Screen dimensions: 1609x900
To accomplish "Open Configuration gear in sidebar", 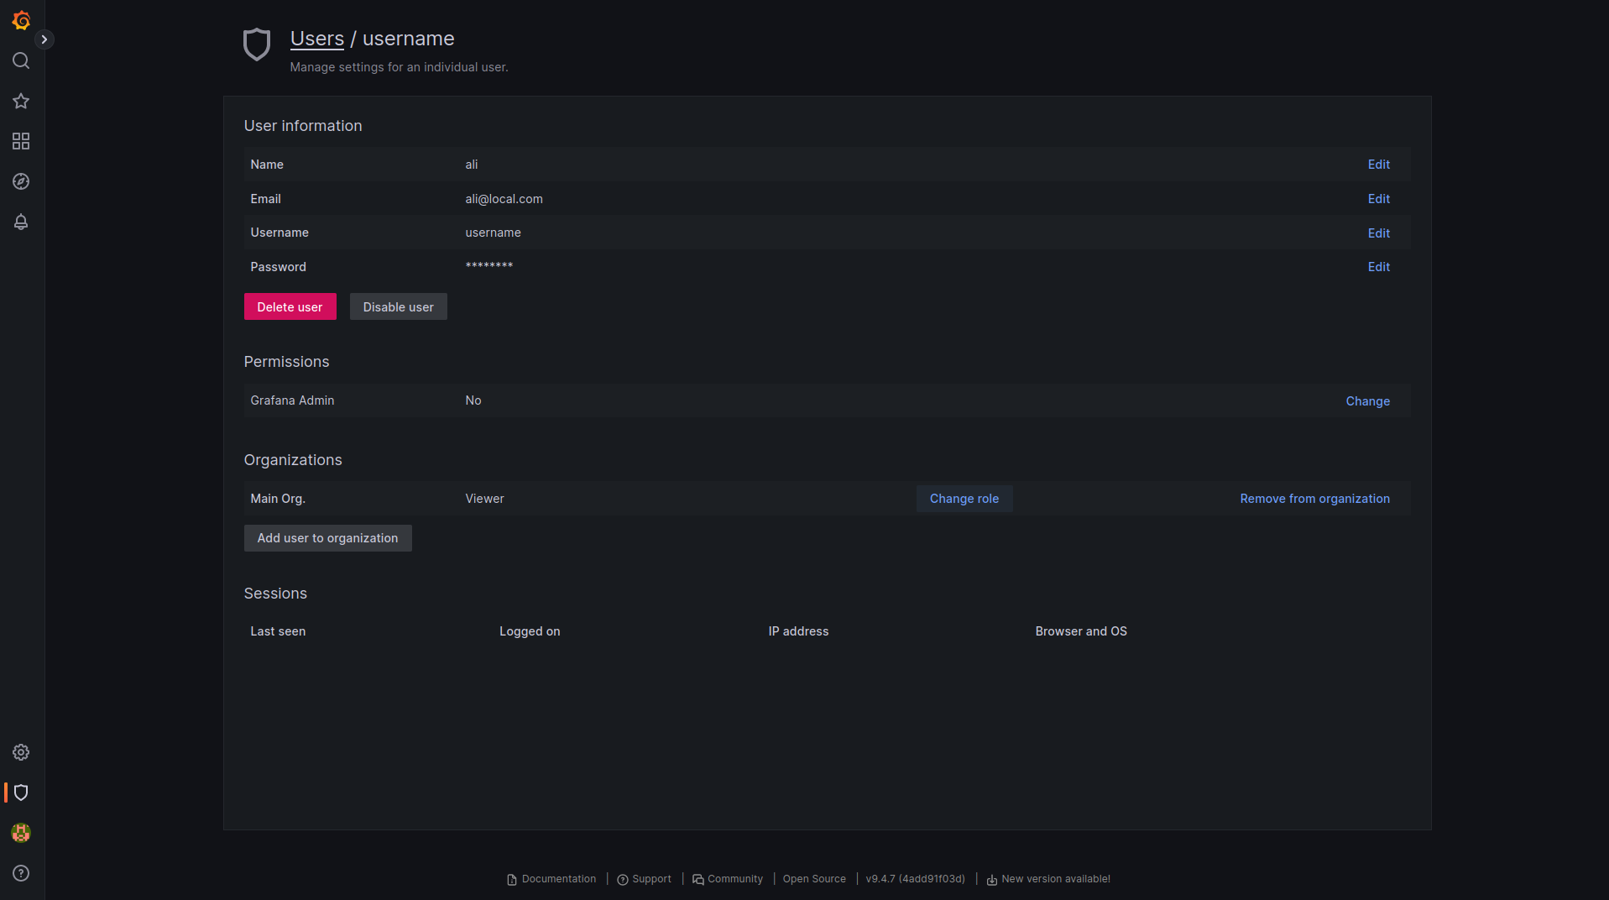I will (x=21, y=752).
